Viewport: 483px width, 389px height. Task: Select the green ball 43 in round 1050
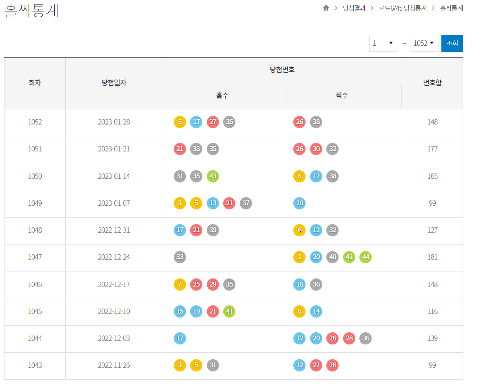[213, 176]
